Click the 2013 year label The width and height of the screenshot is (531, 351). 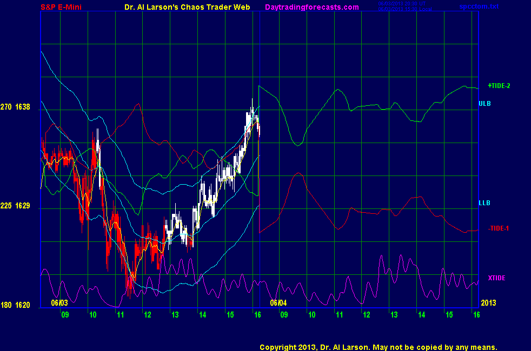[x=488, y=303]
